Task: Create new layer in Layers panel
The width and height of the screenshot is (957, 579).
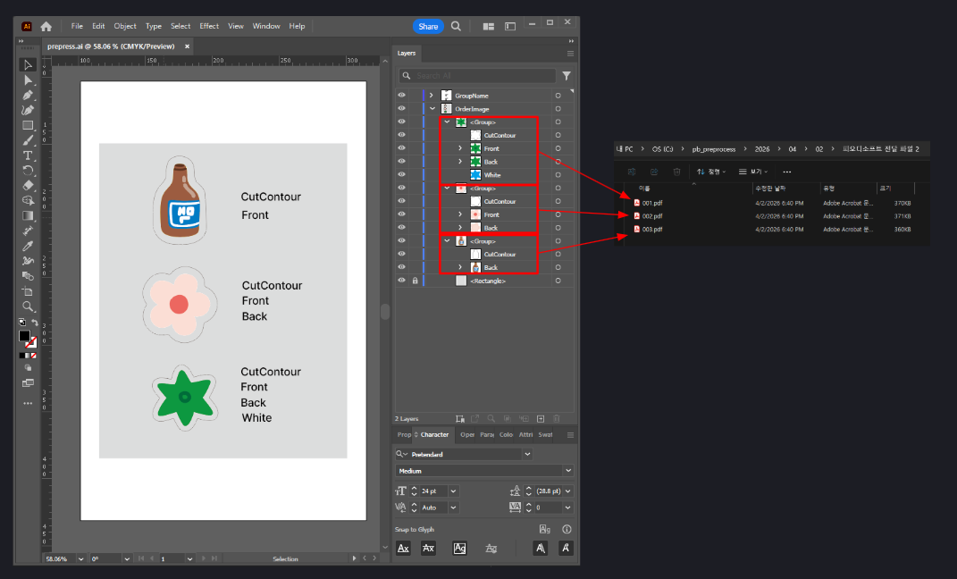Action: pyautogui.click(x=540, y=418)
